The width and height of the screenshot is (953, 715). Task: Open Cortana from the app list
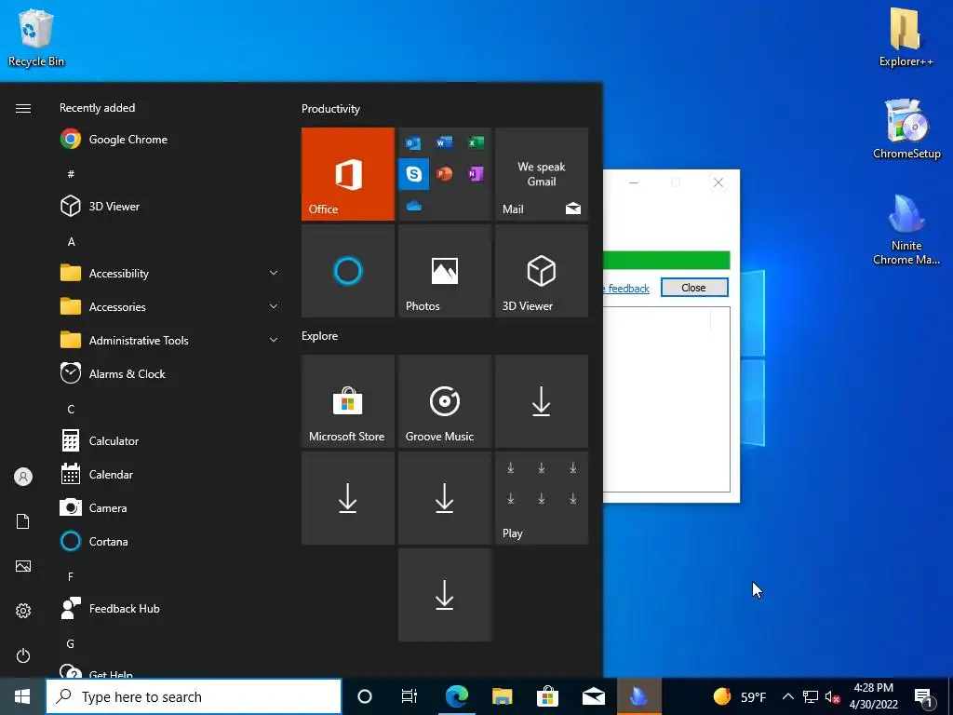[170, 541]
